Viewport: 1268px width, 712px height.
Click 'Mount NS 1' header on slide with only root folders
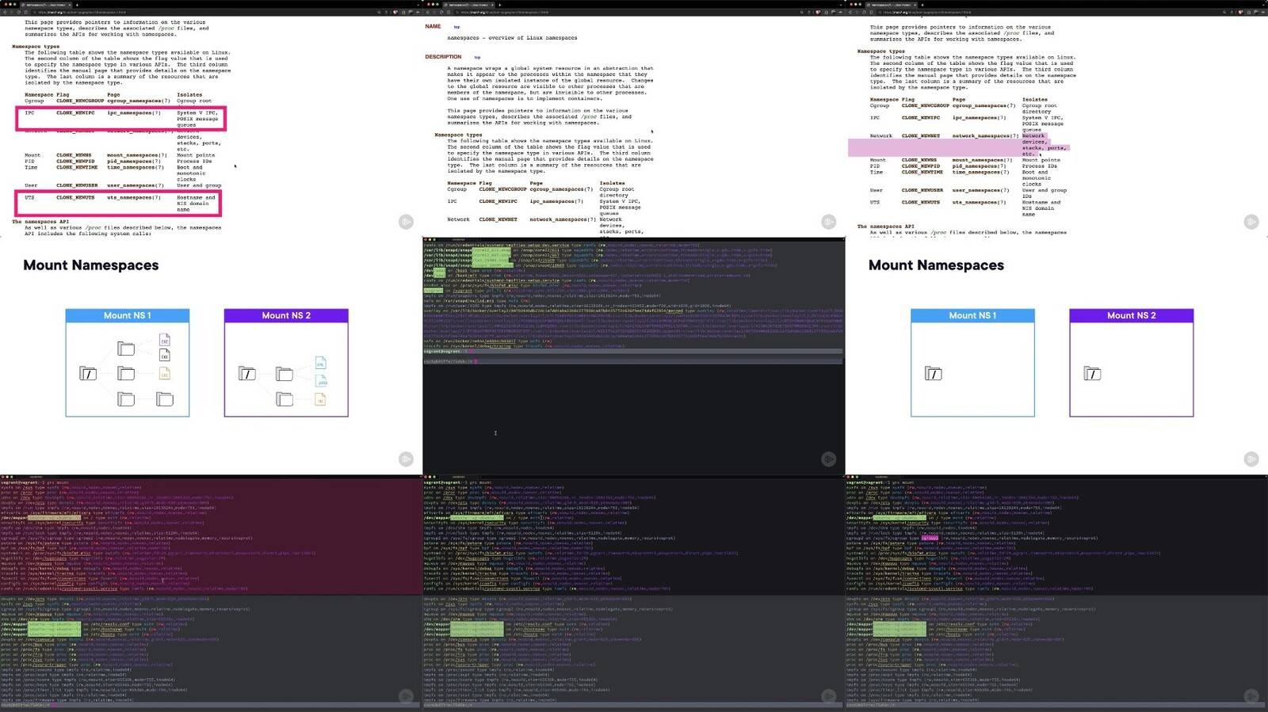(972, 315)
